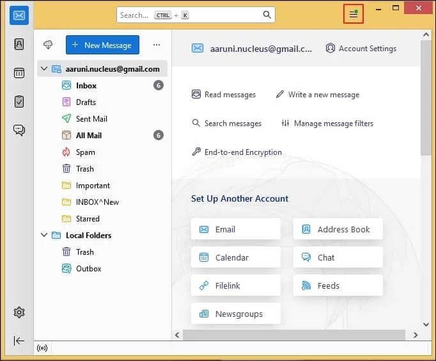
Task: Set up a Calendar account
Action: pos(236,257)
